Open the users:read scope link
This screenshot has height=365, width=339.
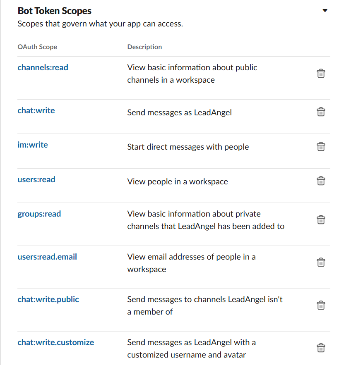pos(36,179)
